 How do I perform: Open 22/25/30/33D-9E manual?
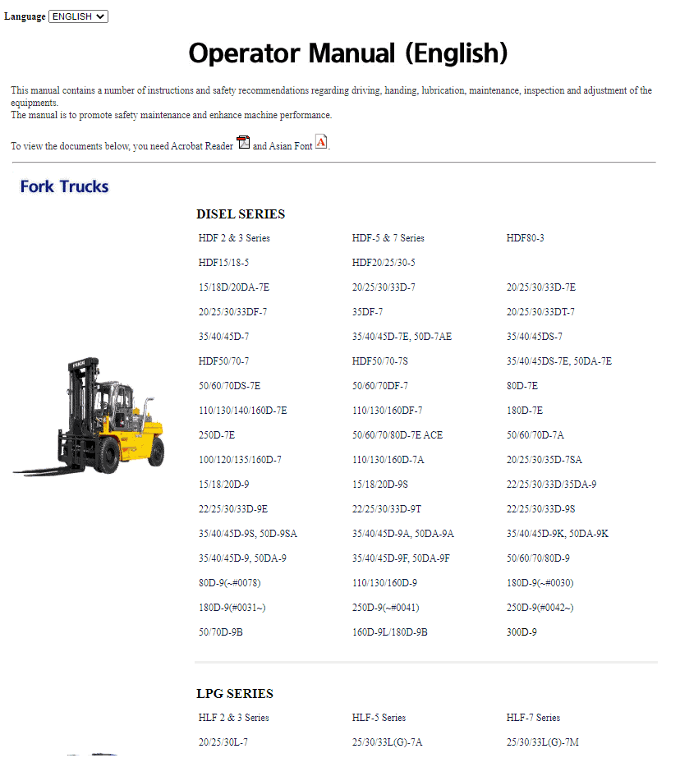click(x=233, y=509)
